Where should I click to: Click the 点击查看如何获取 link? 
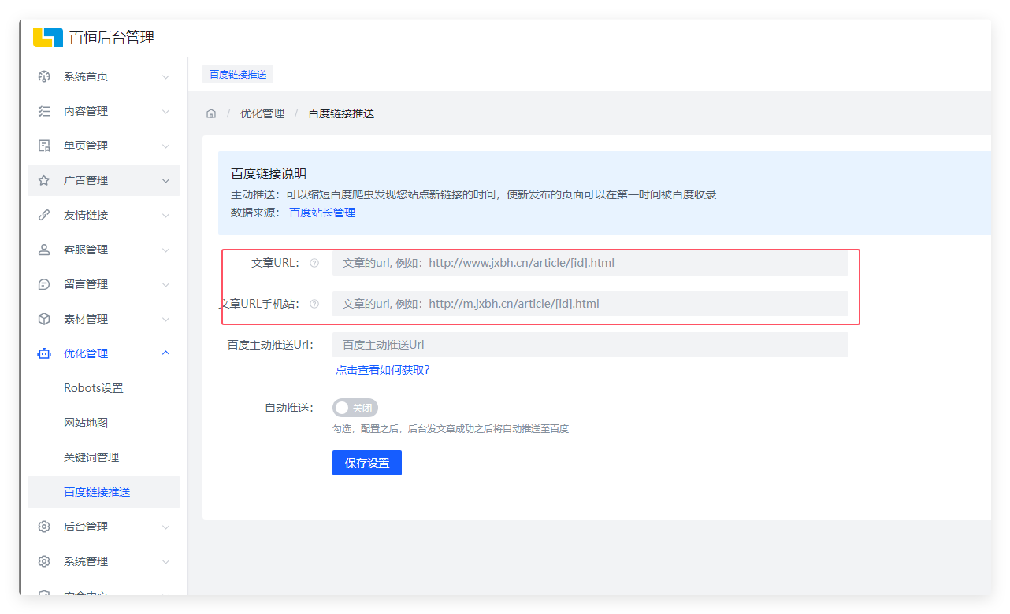pos(383,370)
